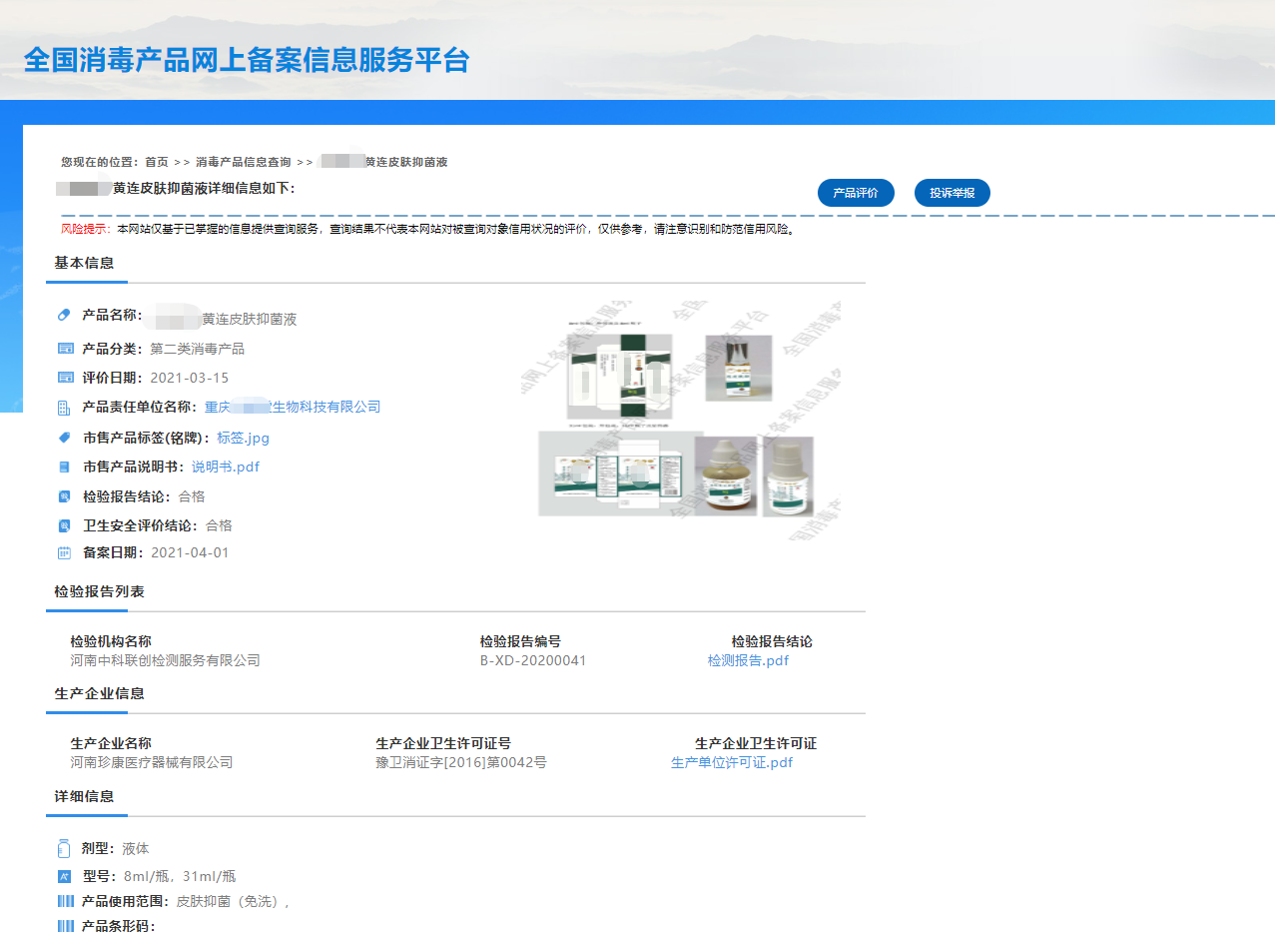Click the 全国消毒产品网上备案信息服务平台 site title
This screenshot has width=1275, height=950.
(x=247, y=60)
